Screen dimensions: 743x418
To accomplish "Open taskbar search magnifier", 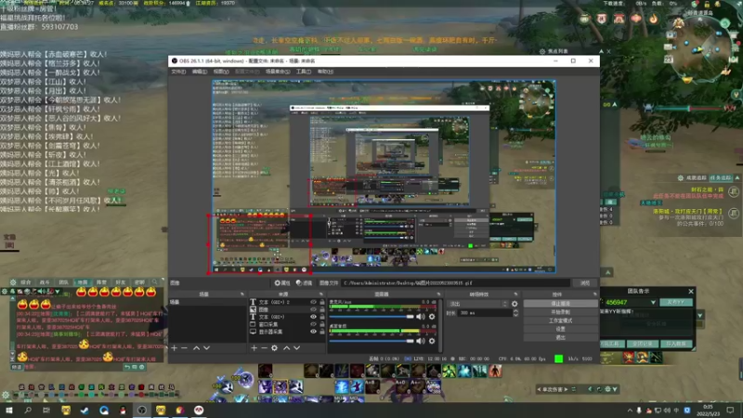I will tap(28, 410).
